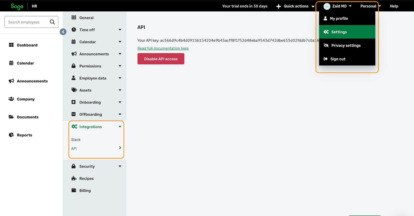
Task: Open Slack integration settings
Action: click(76, 140)
